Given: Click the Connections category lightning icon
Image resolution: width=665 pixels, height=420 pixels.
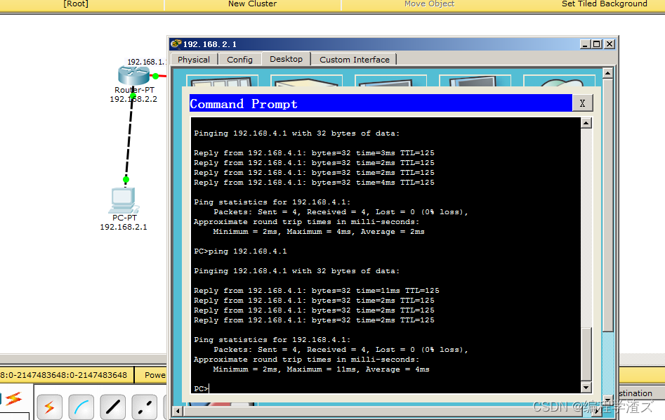Looking at the screenshot, I should click(x=13, y=400).
